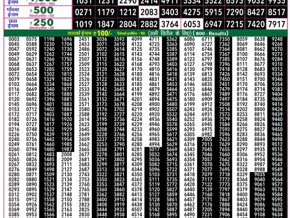
Task: Click number 1198 in results list
Action: point(49,39)
